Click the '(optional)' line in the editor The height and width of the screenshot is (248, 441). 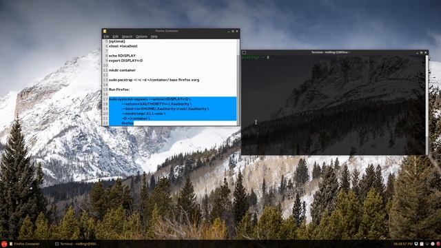pyautogui.click(x=116, y=41)
